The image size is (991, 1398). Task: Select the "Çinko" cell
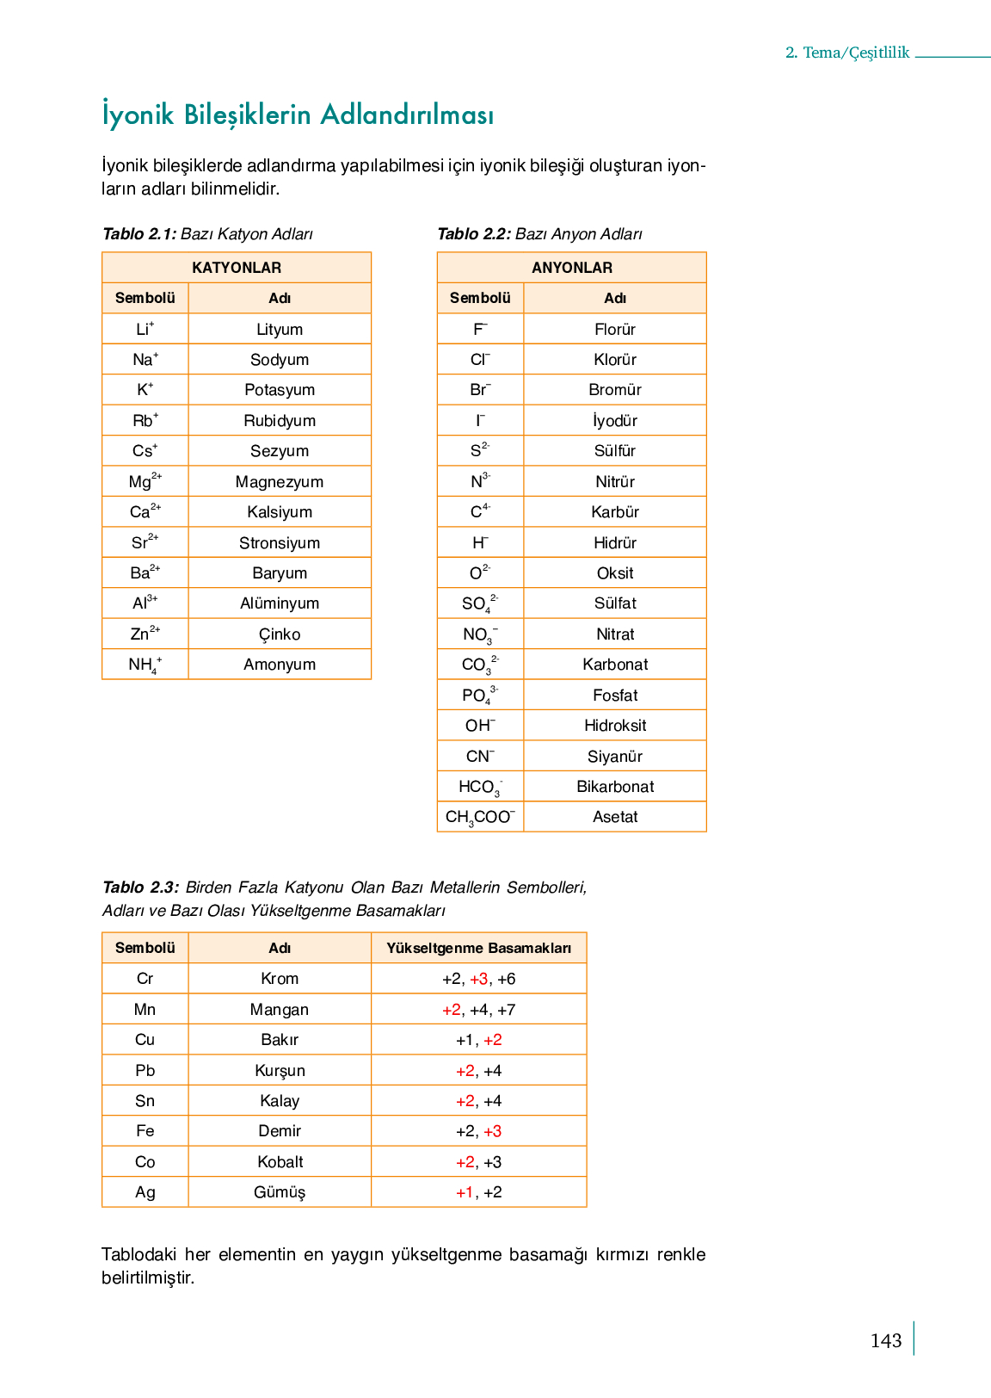[x=280, y=634]
